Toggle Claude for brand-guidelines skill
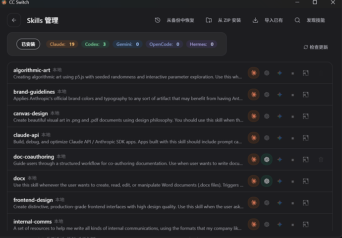Screen dimensions: 342x238 (254, 95)
